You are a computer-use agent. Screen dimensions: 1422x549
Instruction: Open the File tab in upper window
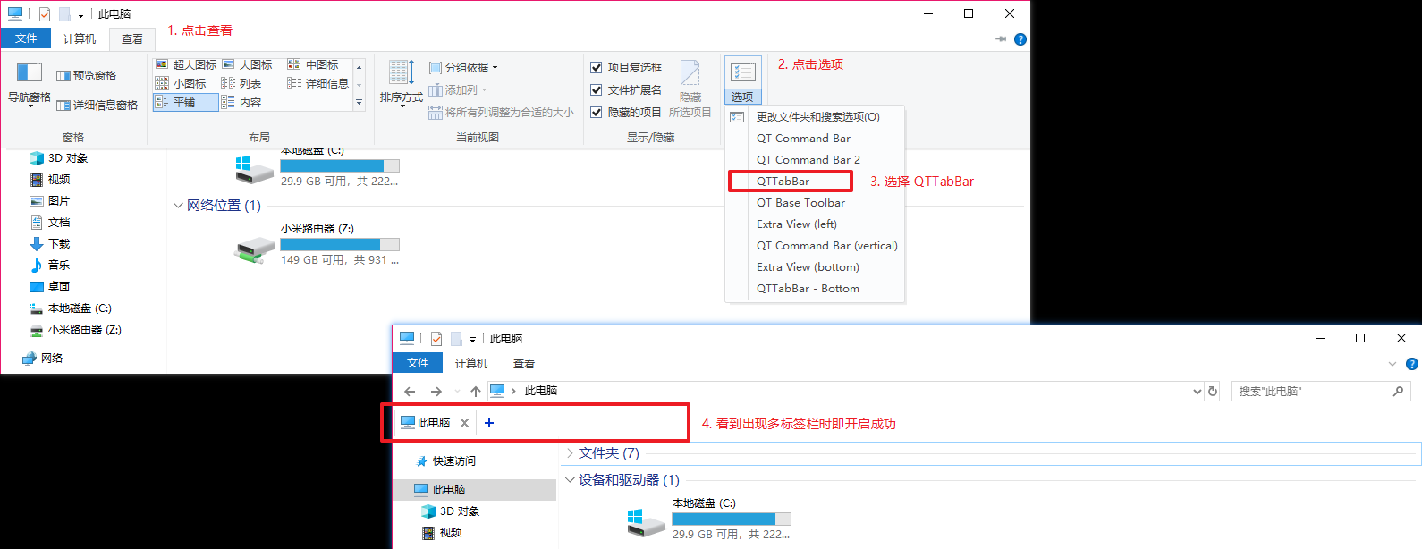[26, 38]
